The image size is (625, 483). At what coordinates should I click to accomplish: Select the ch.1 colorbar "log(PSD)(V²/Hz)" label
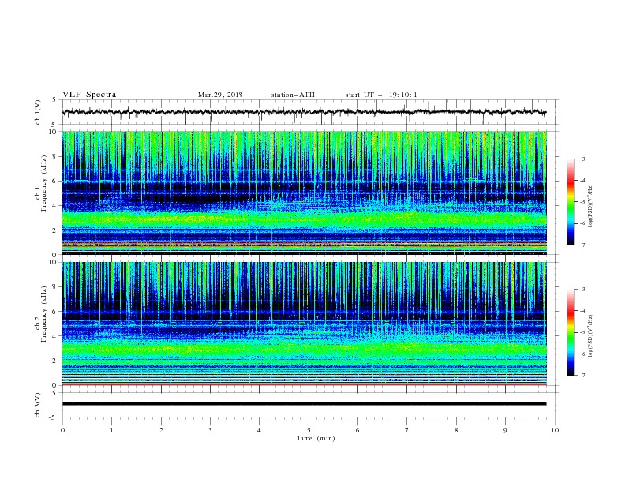tap(591, 206)
